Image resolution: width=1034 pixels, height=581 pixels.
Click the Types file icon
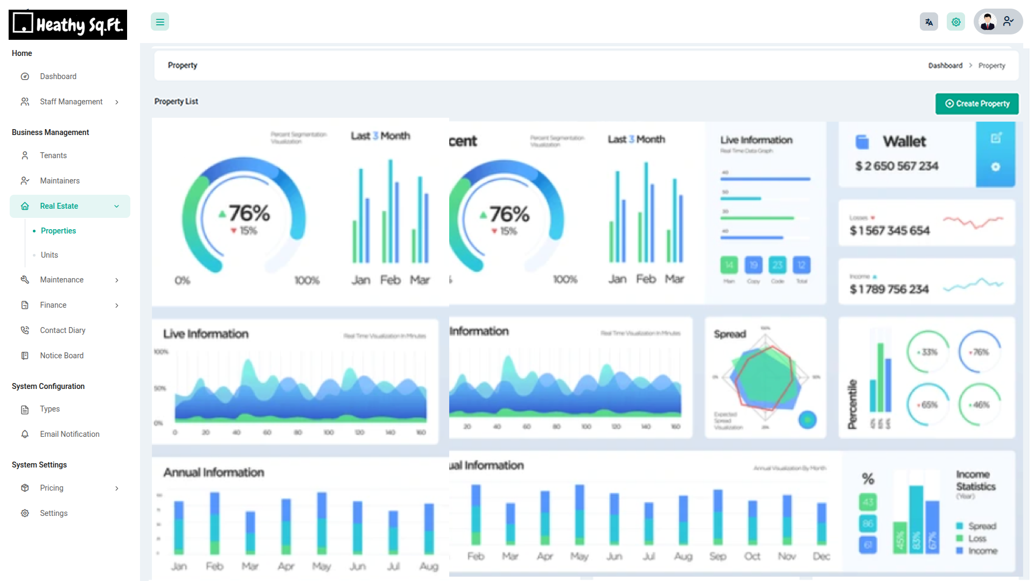coord(25,410)
